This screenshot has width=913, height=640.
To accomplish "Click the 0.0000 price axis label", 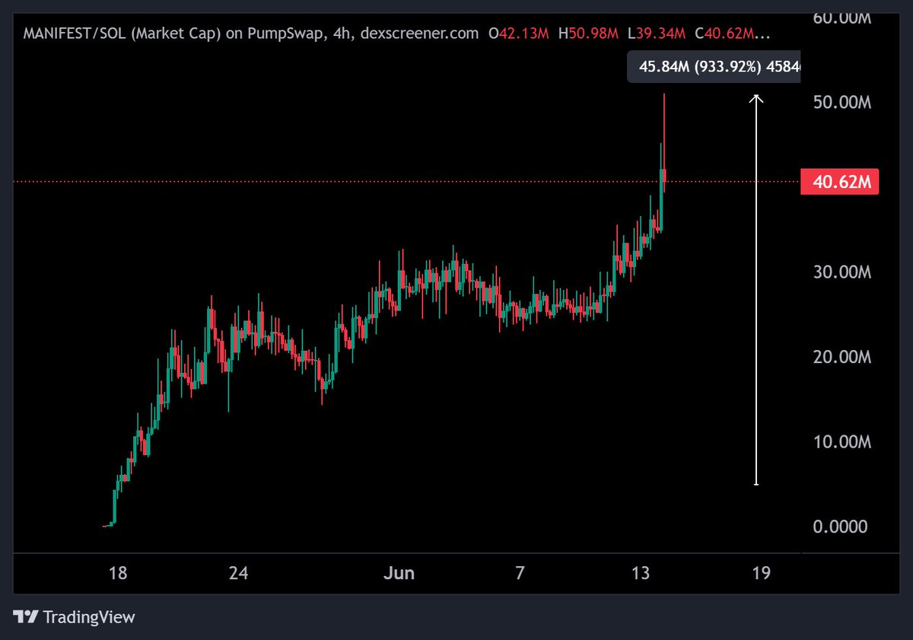I will tap(841, 527).
